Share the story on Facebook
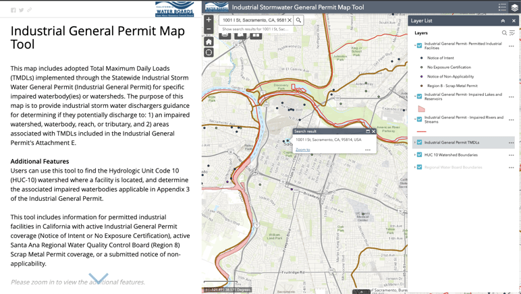The image size is (521, 294). (13, 10)
